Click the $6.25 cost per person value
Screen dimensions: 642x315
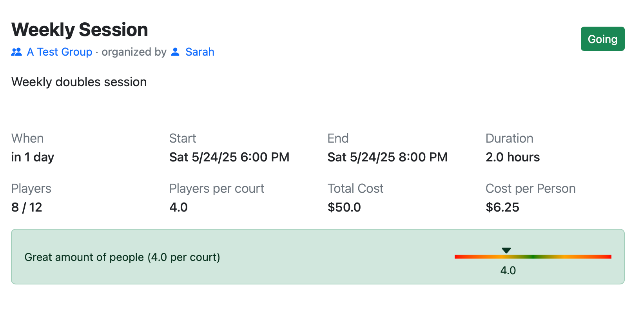[502, 207]
